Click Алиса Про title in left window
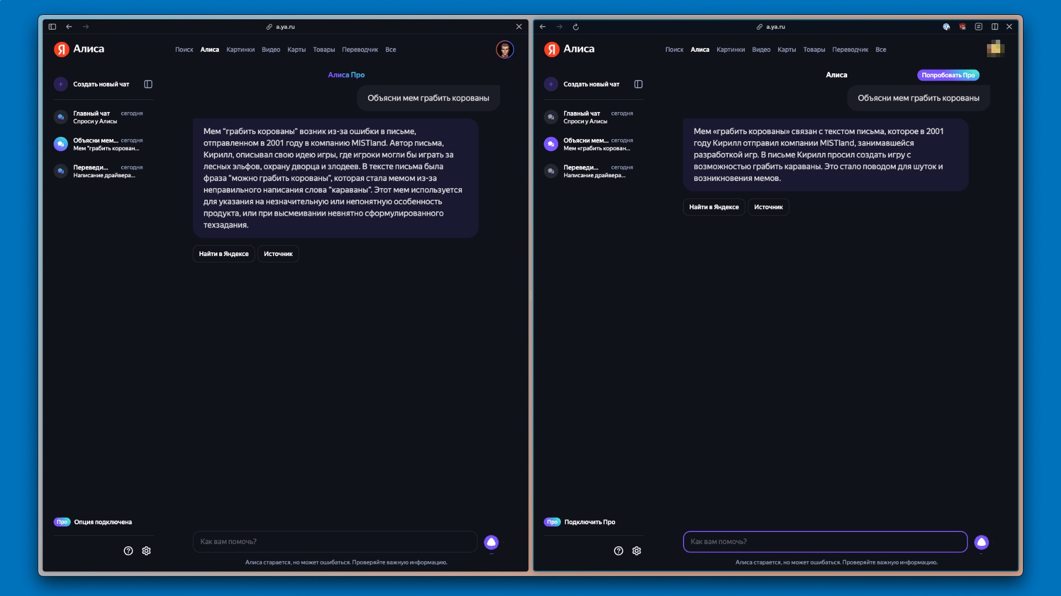Image resolution: width=1061 pixels, height=596 pixels. 346,75
